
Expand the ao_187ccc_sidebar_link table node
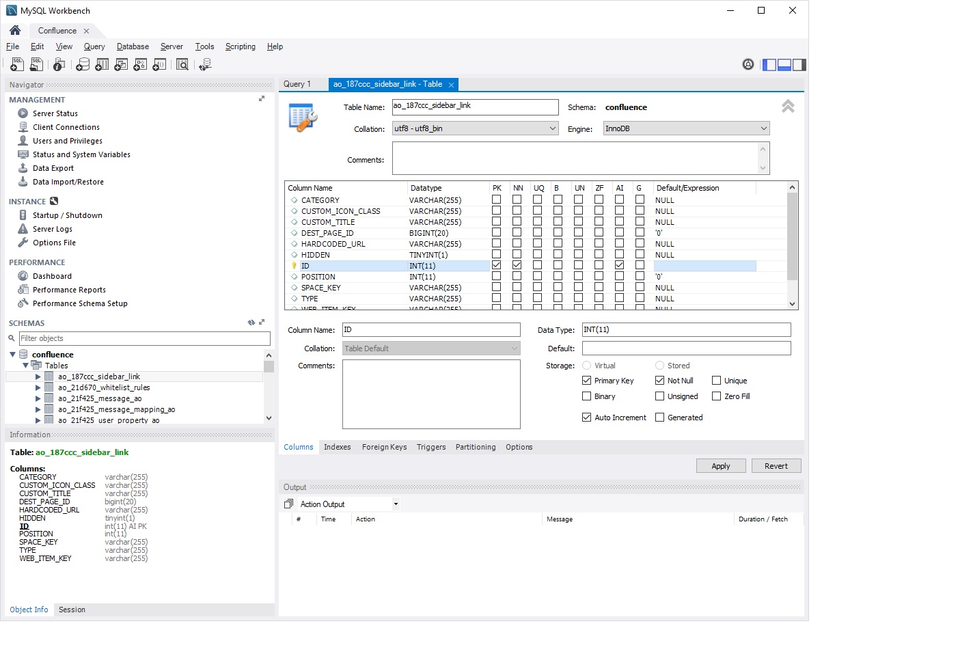pos(38,377)
